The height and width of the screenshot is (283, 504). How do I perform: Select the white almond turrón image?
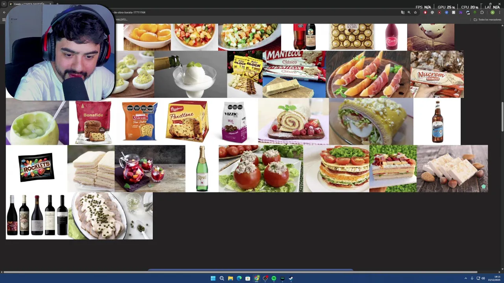pos(452,169)
